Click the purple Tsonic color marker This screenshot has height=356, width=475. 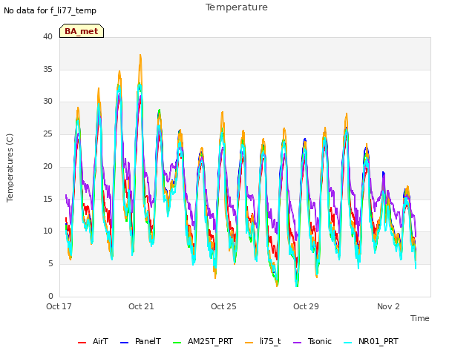pos(297,343)
